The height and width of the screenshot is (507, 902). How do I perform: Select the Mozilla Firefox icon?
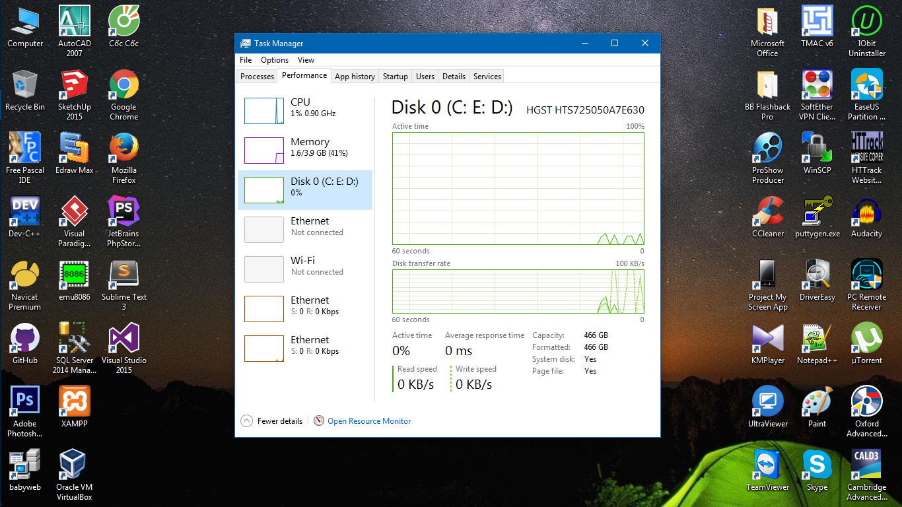click(124, 158)
